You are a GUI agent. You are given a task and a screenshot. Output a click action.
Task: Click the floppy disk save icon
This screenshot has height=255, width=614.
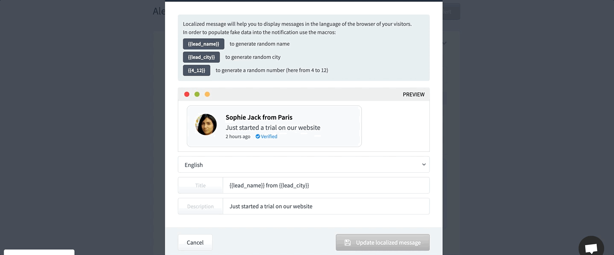(x=348, y=242)
